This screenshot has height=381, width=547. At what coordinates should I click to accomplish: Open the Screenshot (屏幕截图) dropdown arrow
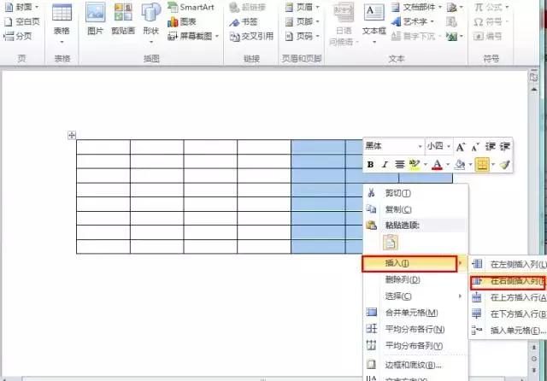[x=216, y=36]
